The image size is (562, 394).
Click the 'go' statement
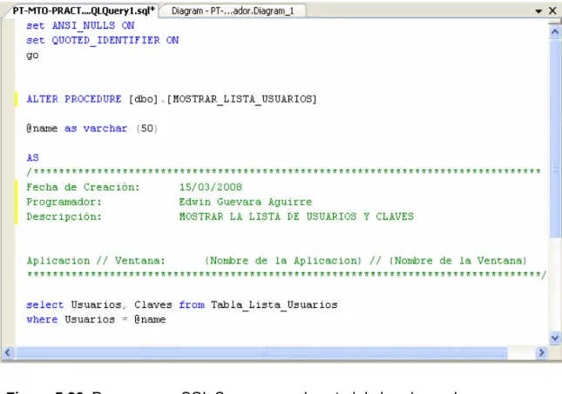point(32,56)
